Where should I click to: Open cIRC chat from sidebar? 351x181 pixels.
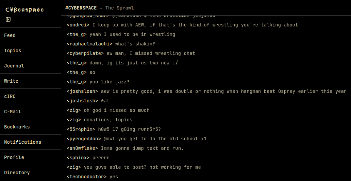(x=10, y=96)
